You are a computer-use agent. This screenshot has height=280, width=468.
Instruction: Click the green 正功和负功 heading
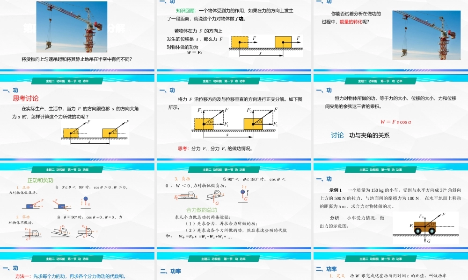tap(40, 180)
